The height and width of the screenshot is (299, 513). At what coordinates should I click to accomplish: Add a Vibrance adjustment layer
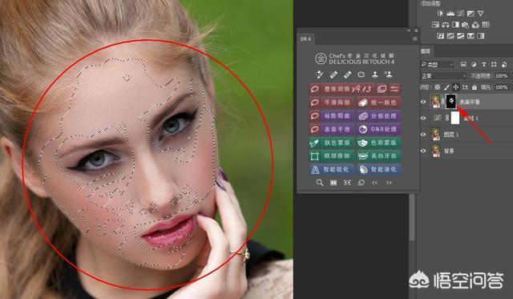pyautogui.click(x=480, y=14)
